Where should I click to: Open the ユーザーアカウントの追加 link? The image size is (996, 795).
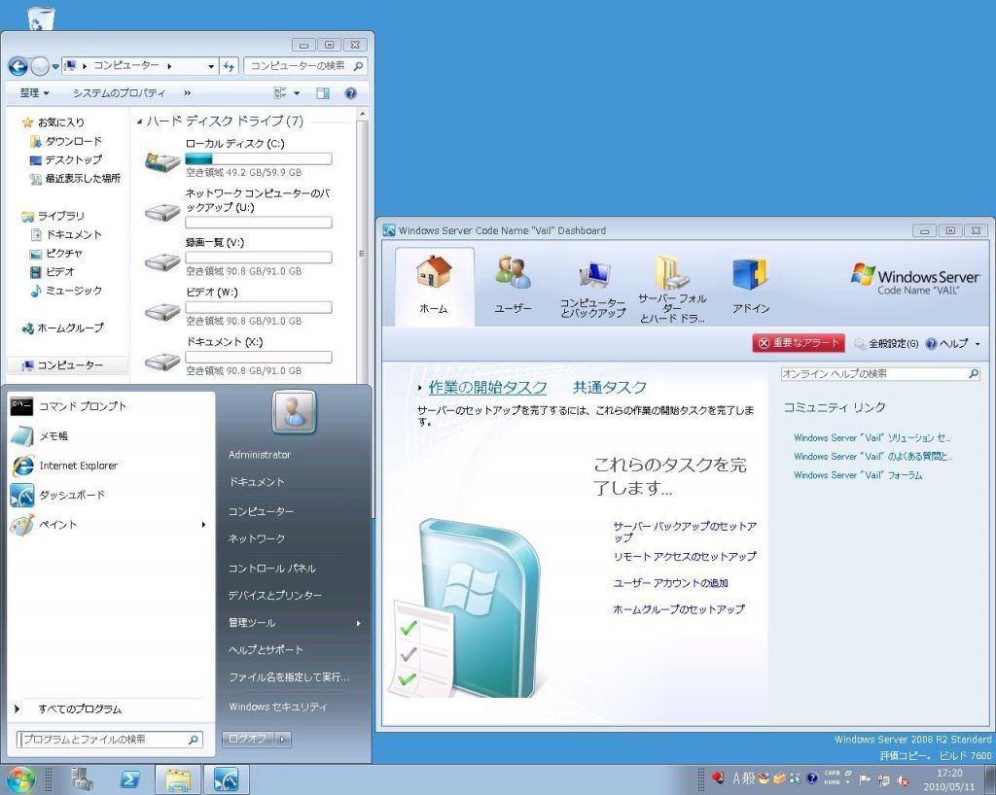[673, 584]
